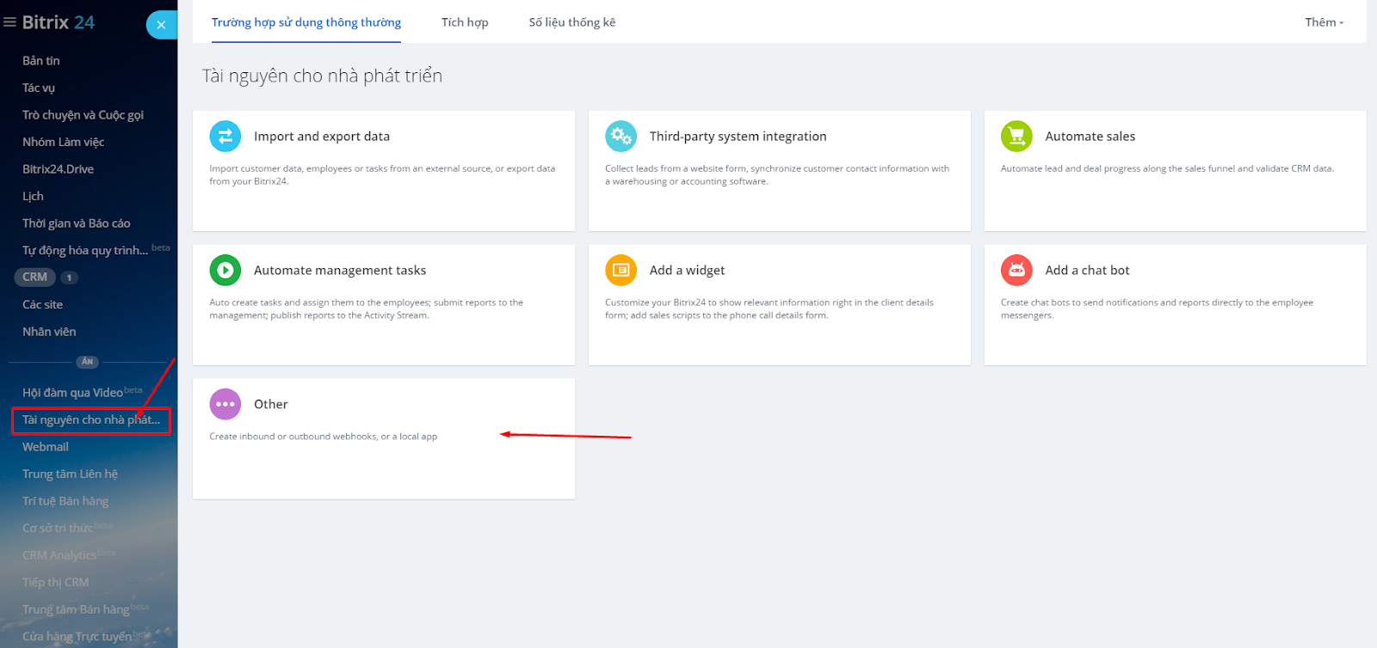The width and height of the screenshot is (1377, 648).
Task: Open Lịch in the sidebar
Action: pos(33,196)
